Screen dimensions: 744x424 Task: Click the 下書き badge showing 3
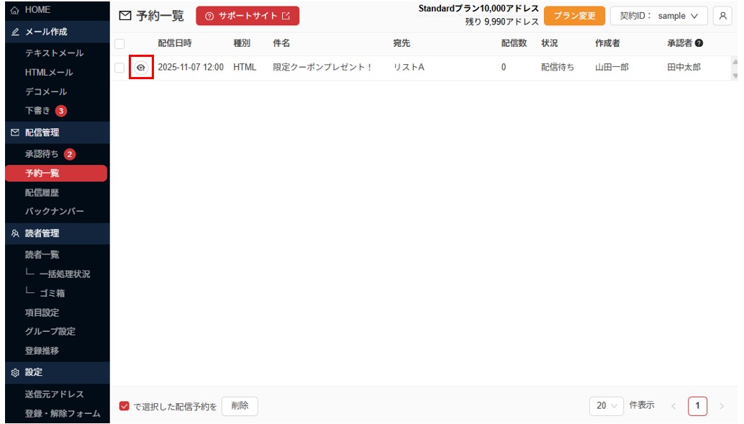click(61, 111)
